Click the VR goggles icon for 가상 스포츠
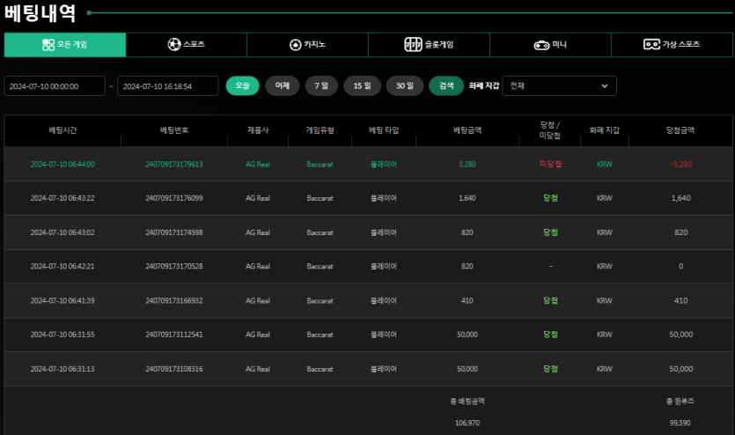The width and height of the screenshot is (735, 435). 651,44
